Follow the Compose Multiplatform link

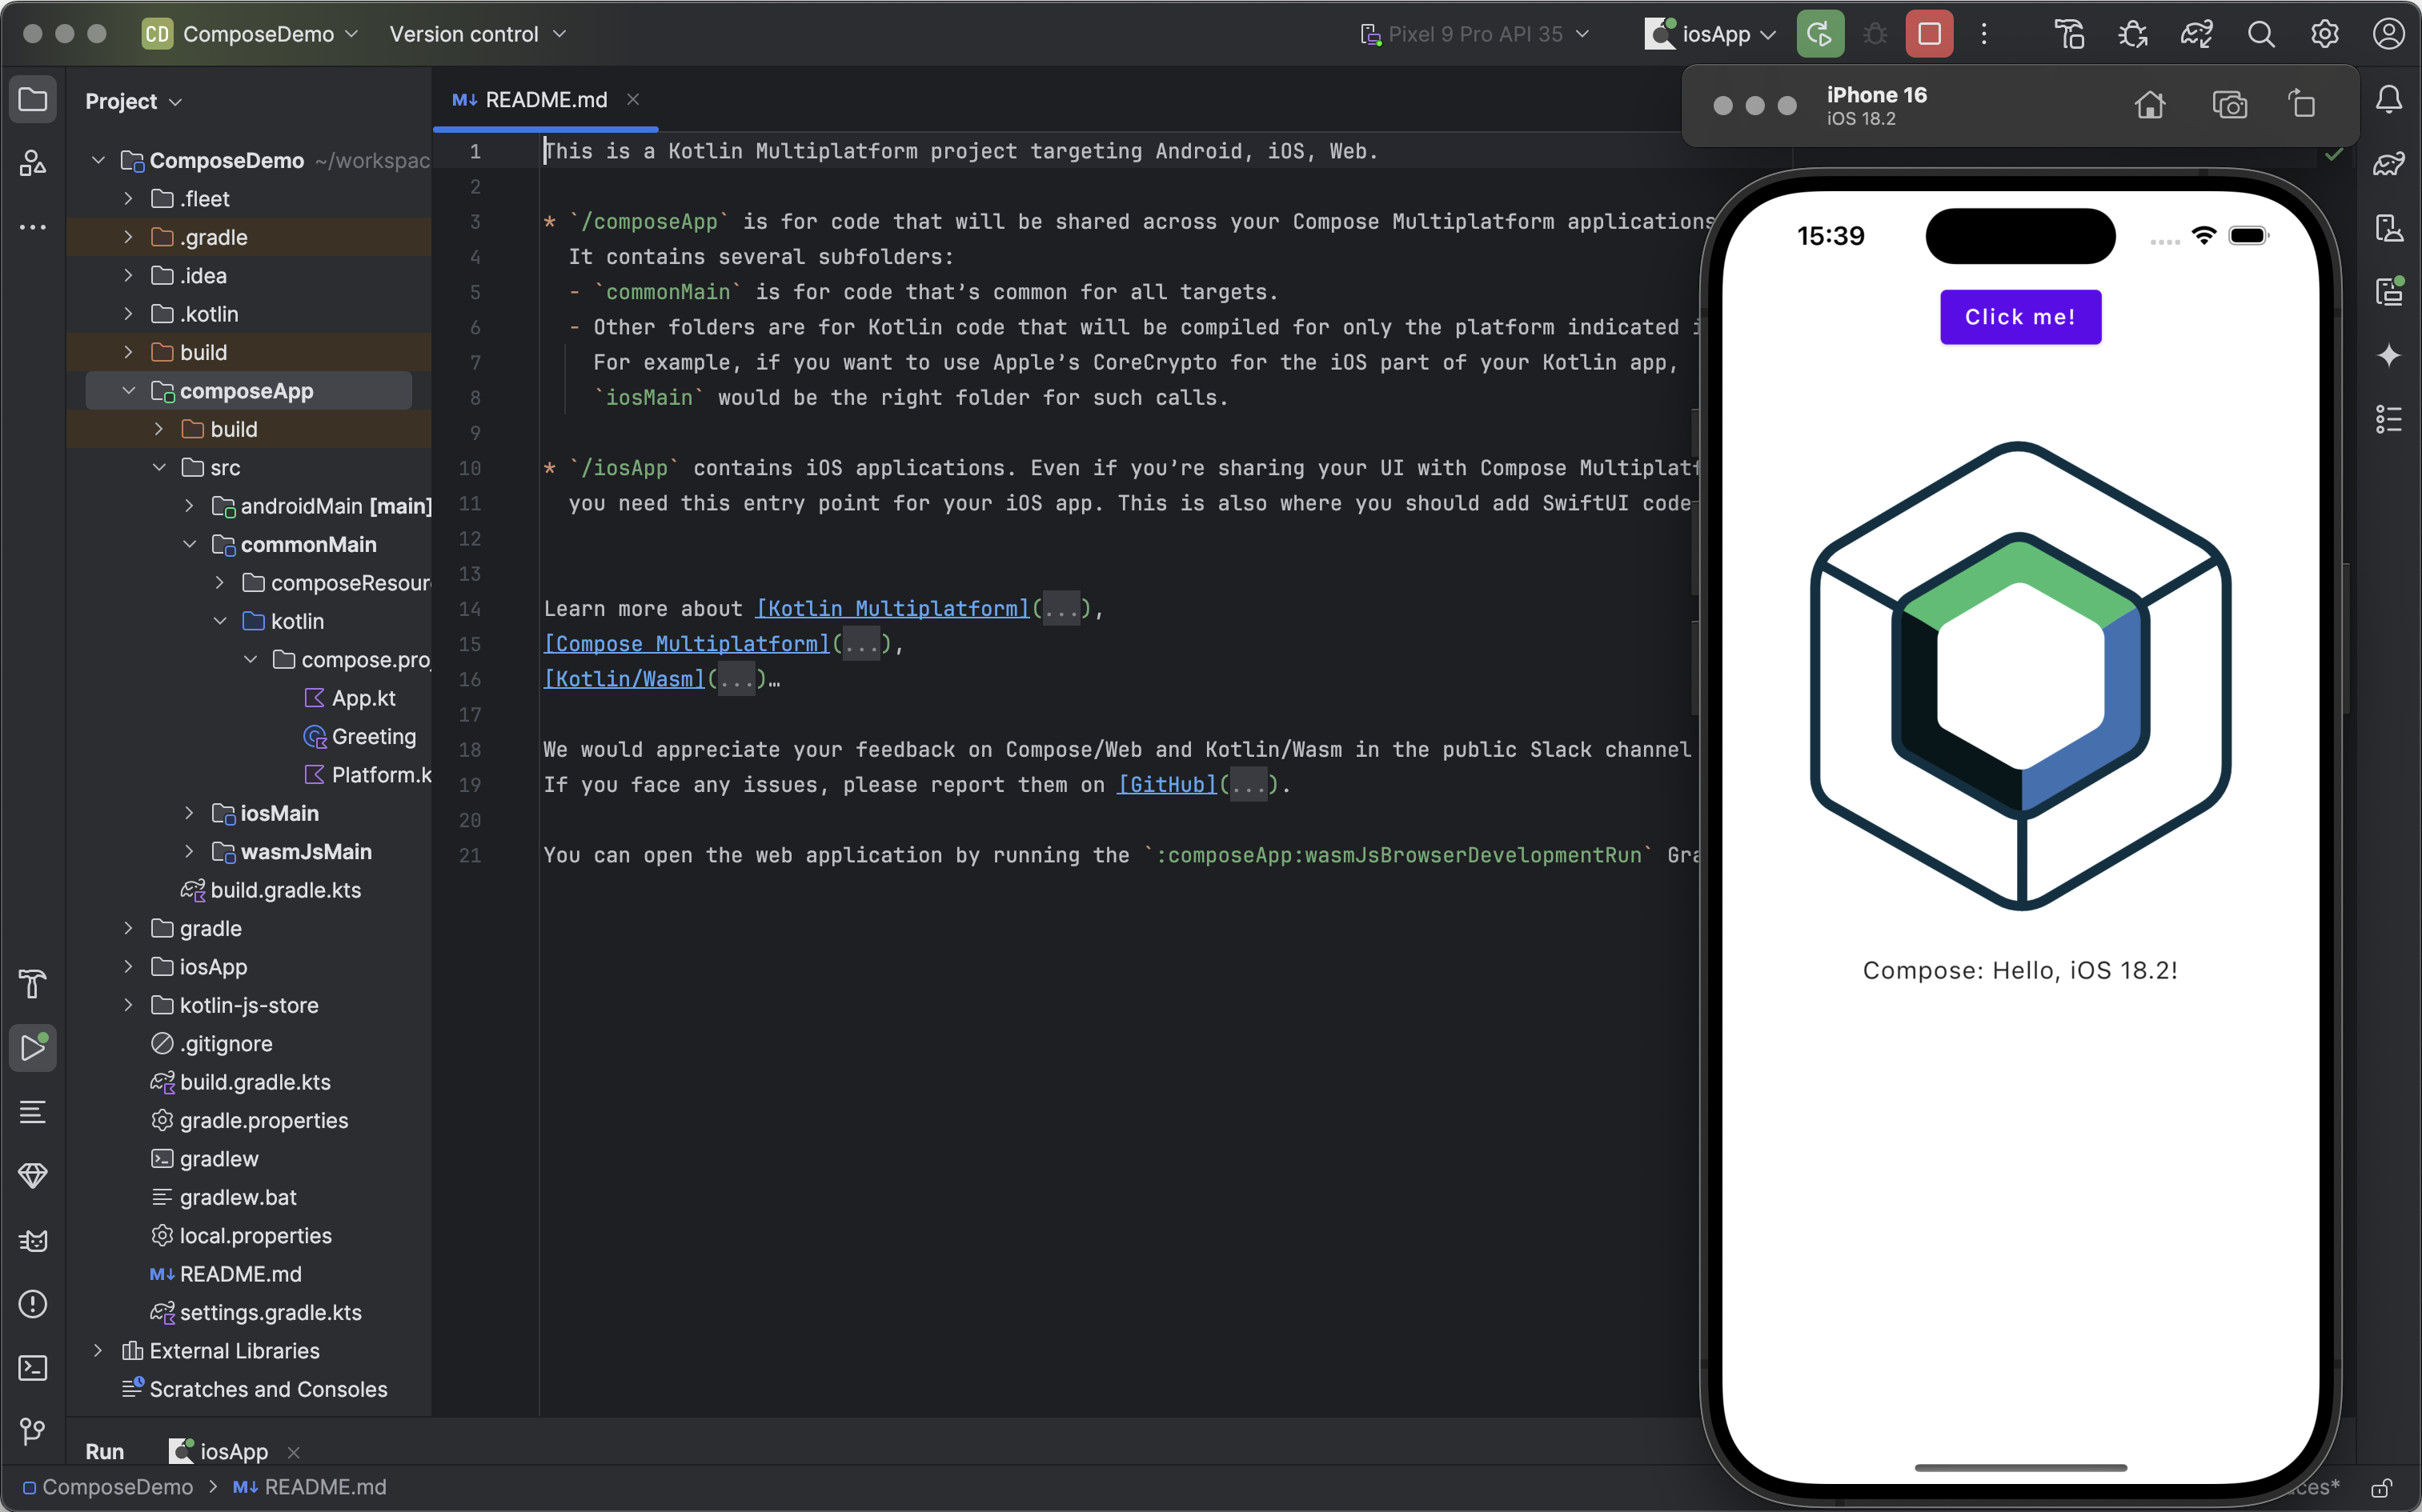686,644
